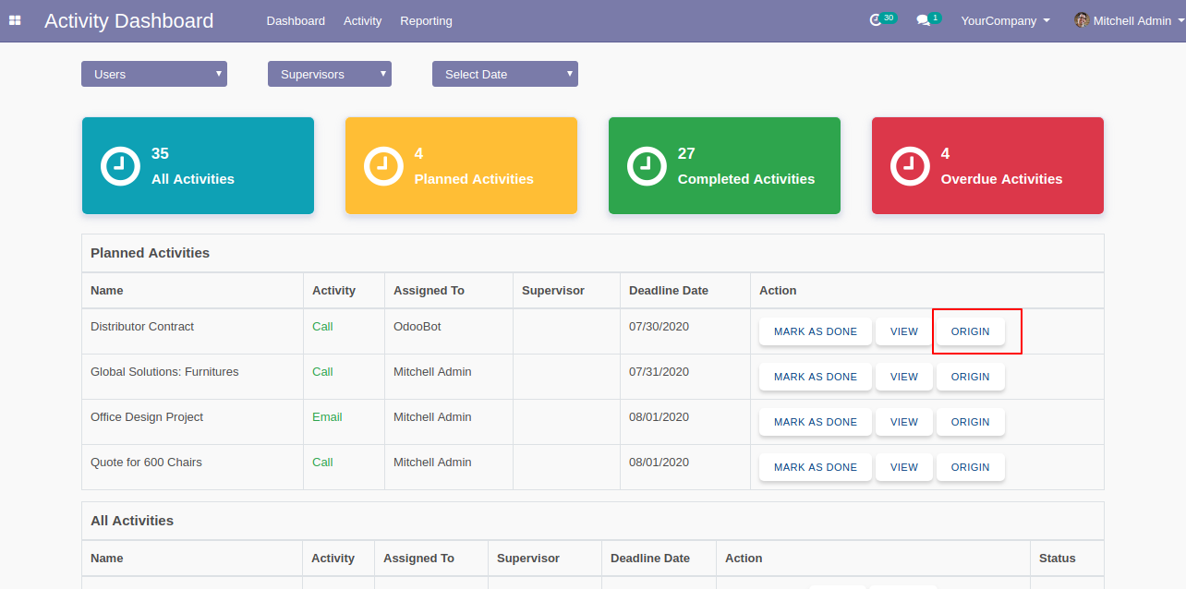Click the 07/31/2020 deadline date
Viewport: 1186px width, 589px height.
[x=659, y=372]
